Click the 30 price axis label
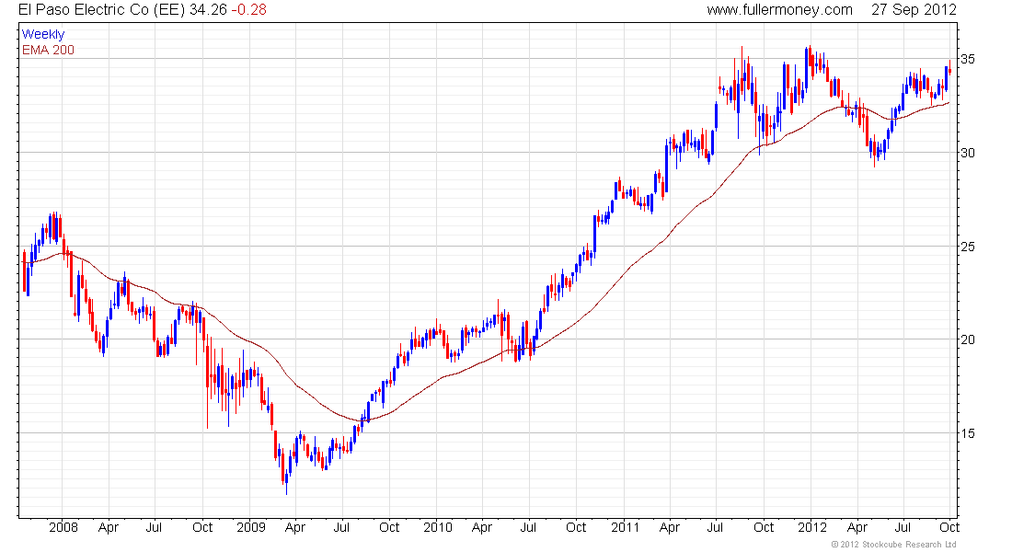The image size is (1012, 552). click(x=968, y=153)
